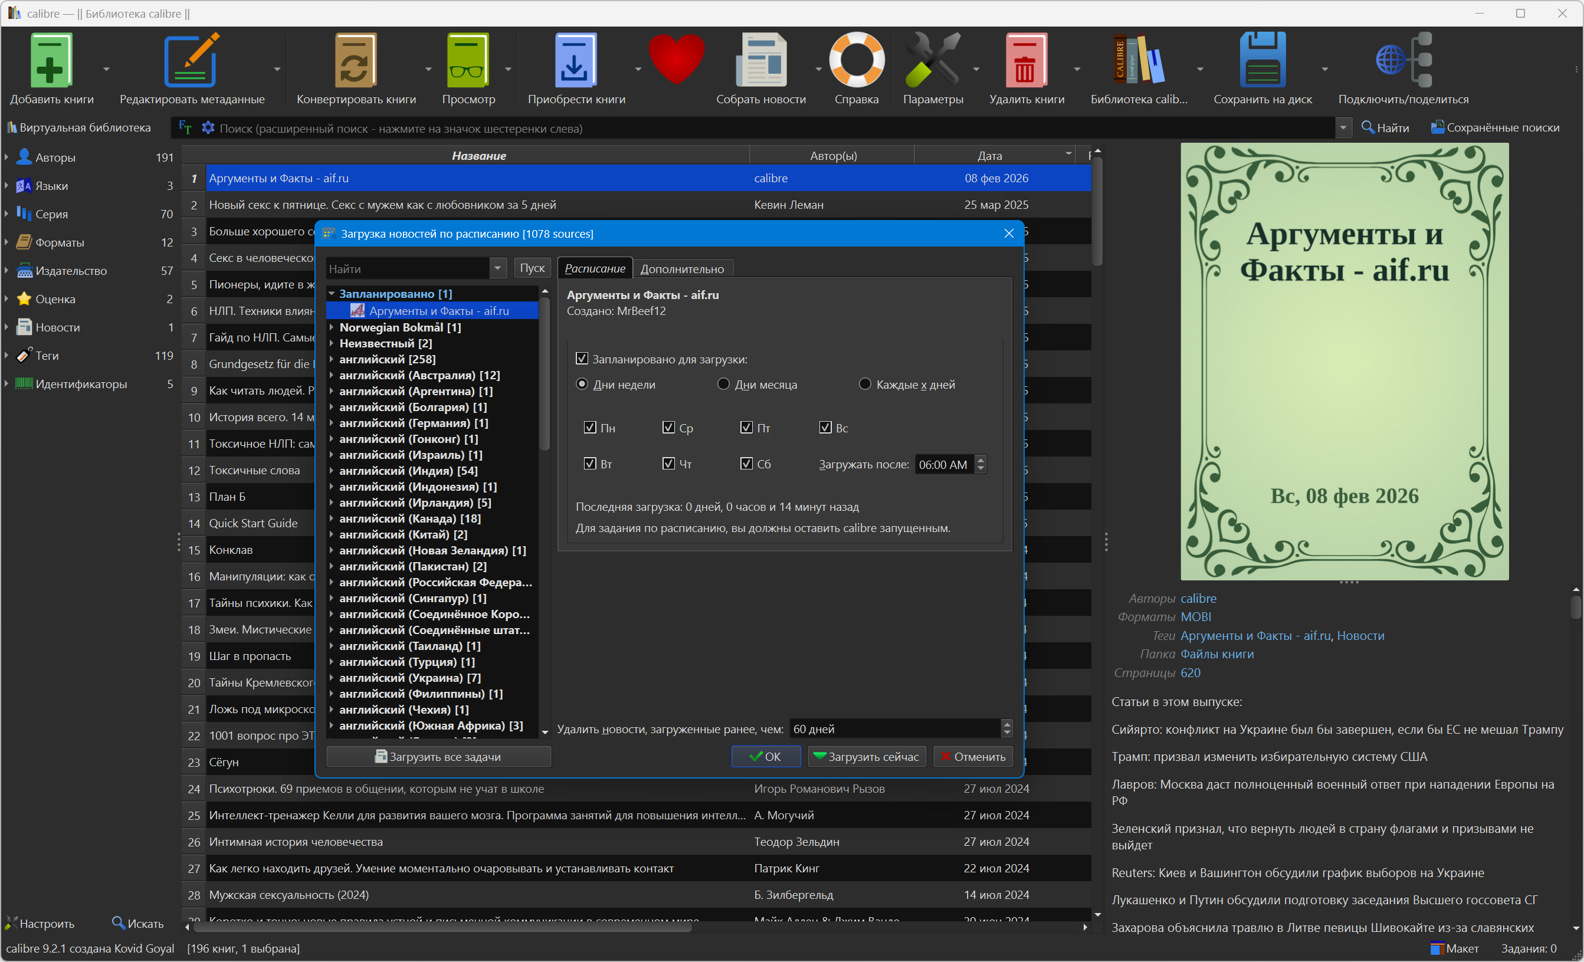Open the Найти dropdown arrow in dialog
Screen dimensions: 1584x962
point(497,268)
